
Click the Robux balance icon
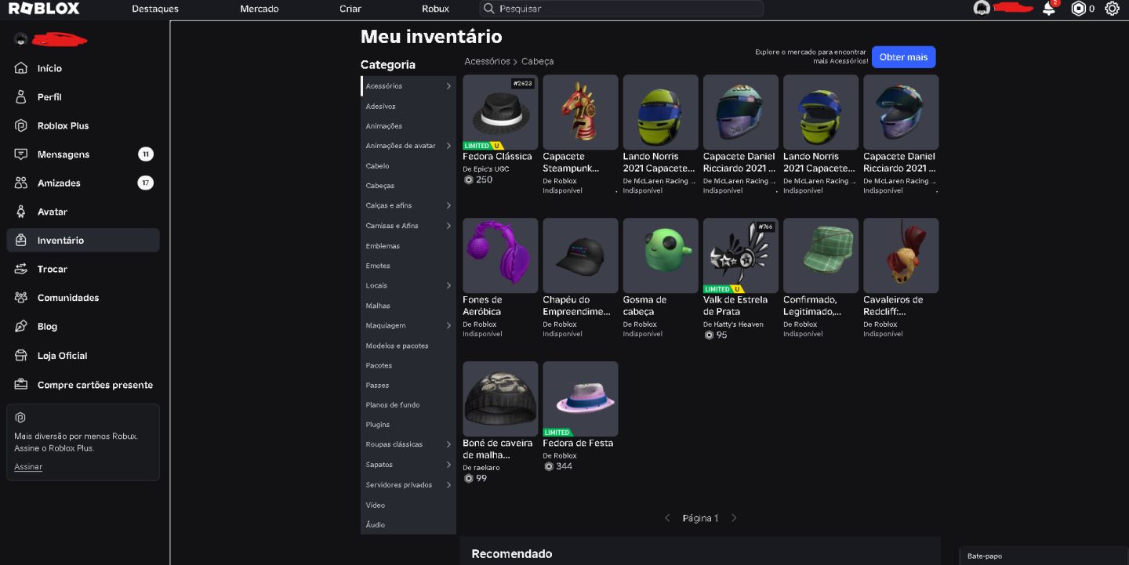click(1079, 9)
